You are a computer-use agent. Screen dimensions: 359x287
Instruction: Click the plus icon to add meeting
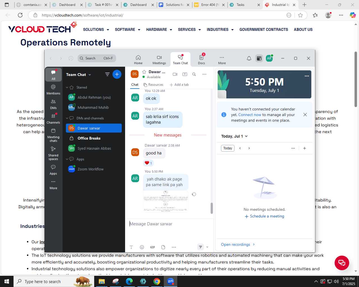(x=305, y=148)
